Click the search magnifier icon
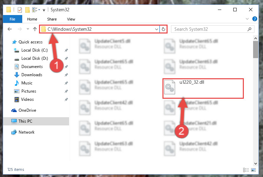Viewport: 263px width, 177px height. [x=249, y=29]
